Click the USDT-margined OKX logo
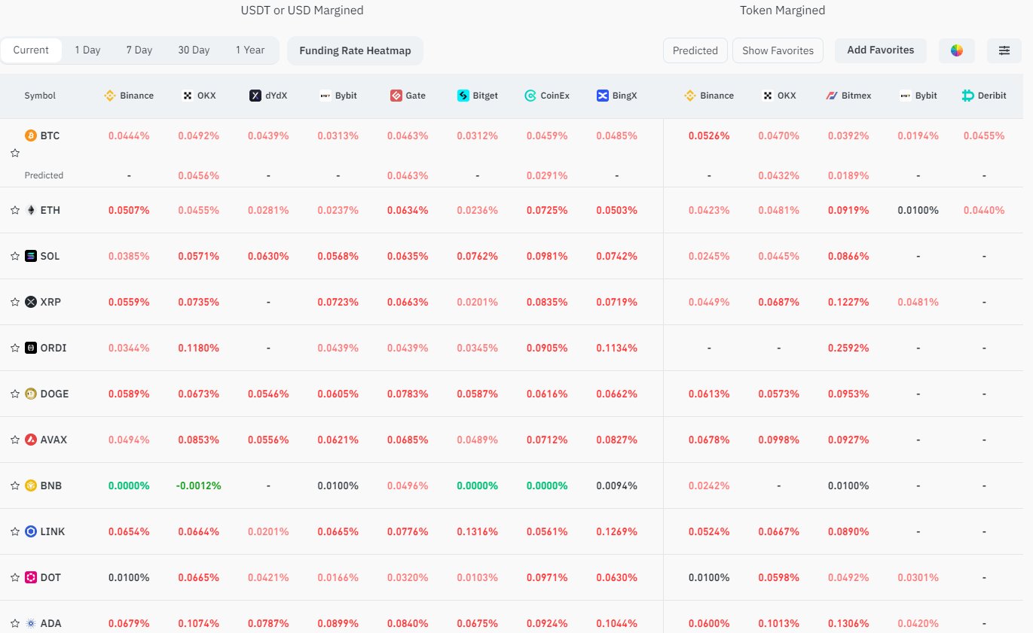This screenshot has height=633, width=1033. point(188,96)
